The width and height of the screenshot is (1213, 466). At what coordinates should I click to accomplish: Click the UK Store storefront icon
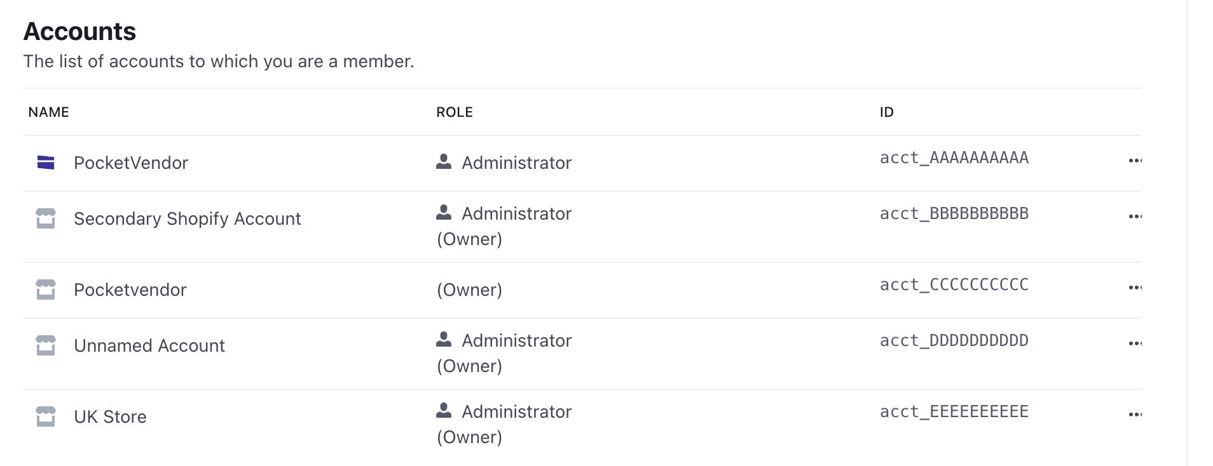click(x=46, y=416)
